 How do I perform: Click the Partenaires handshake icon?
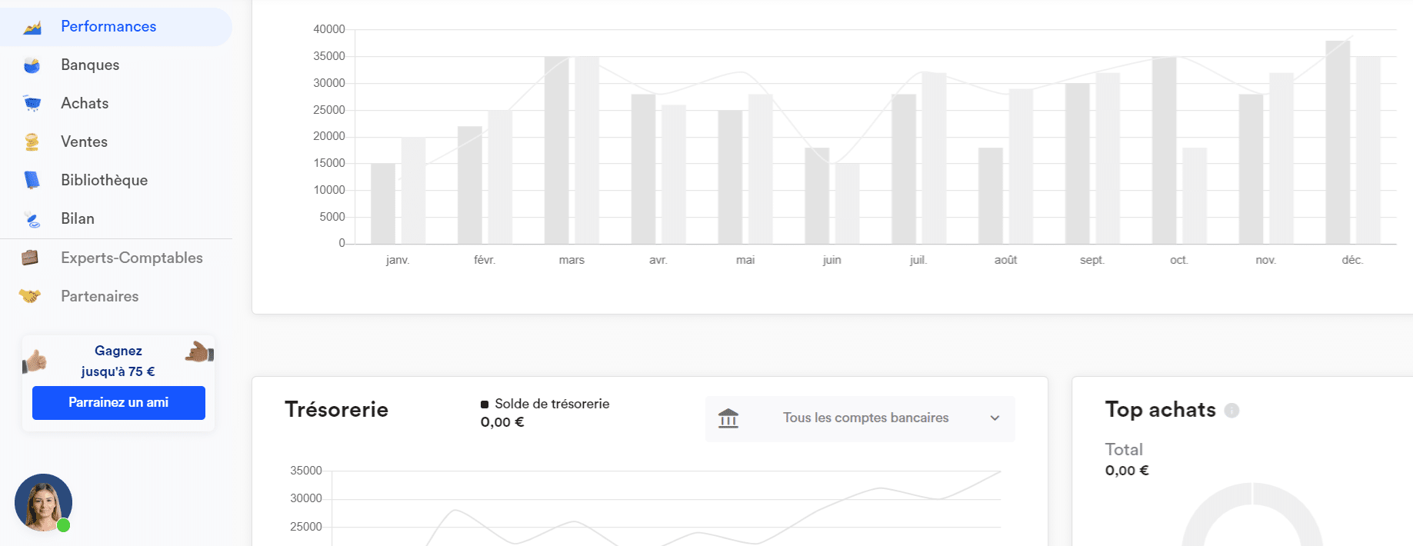tap(30, 296)
